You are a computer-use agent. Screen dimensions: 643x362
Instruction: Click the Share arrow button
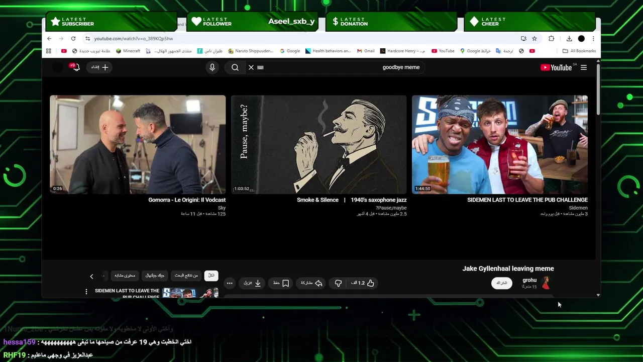311,283
